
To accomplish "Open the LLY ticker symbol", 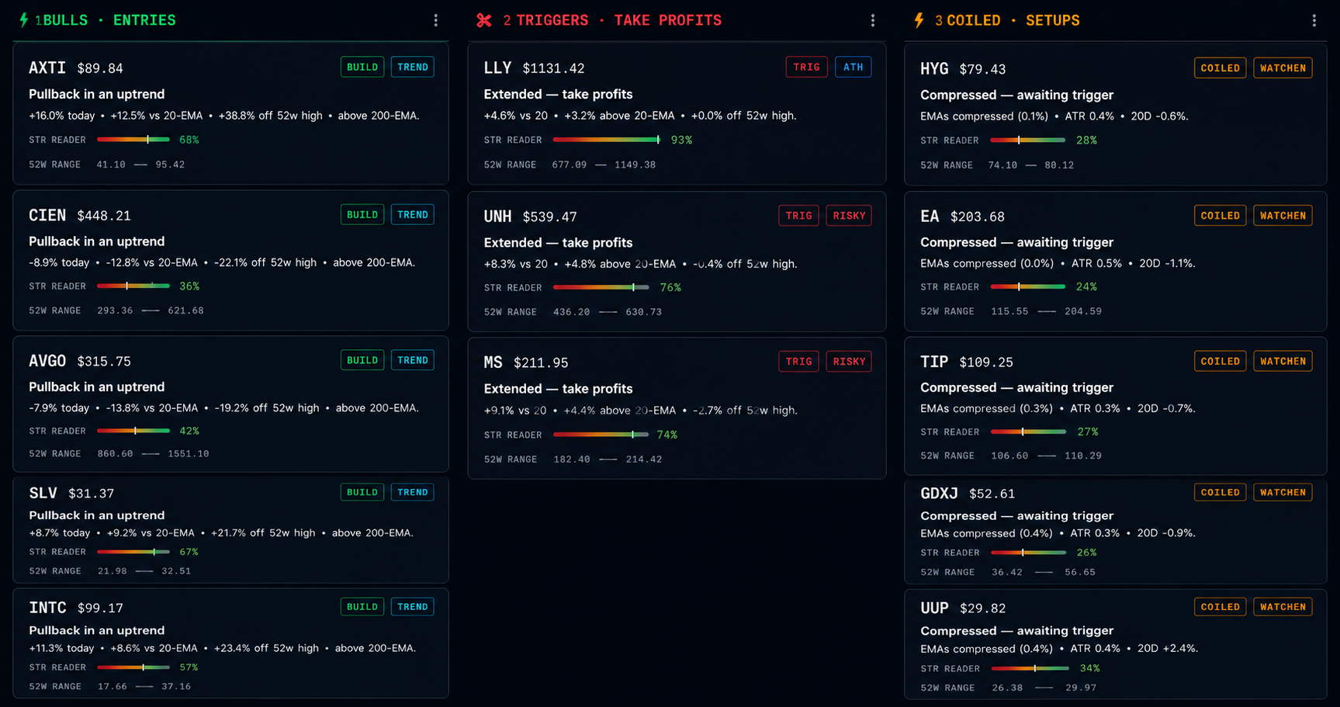I will [x=497, y=68].
